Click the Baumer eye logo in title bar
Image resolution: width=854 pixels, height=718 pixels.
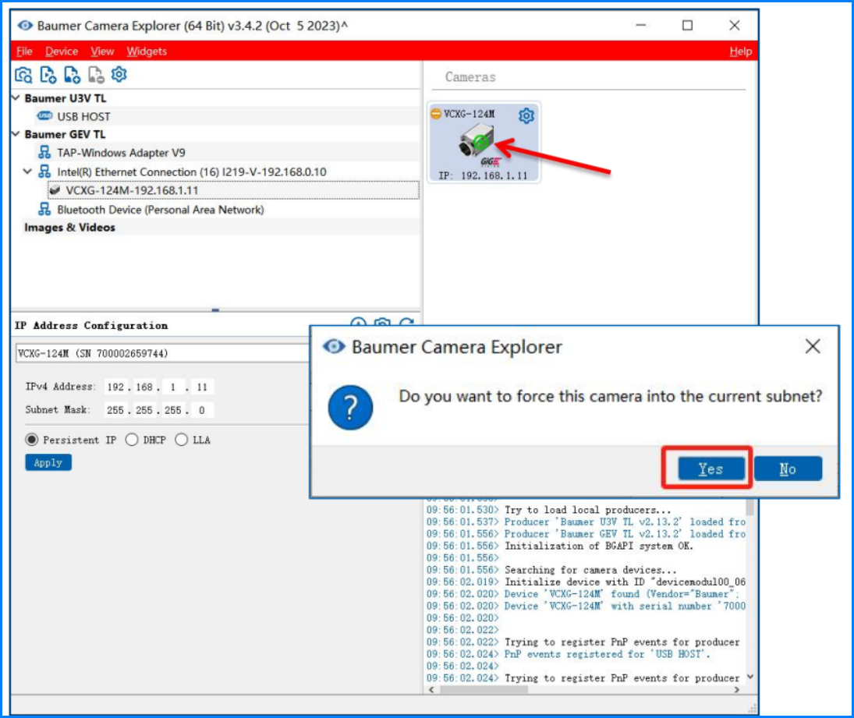pos(25,26)
